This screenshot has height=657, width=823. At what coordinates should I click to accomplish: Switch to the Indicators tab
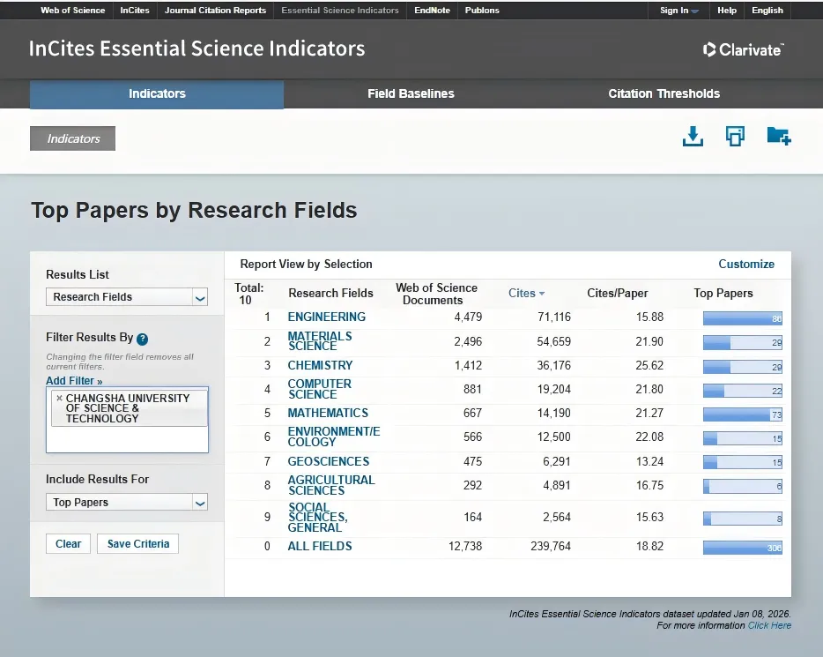(157, 94)
